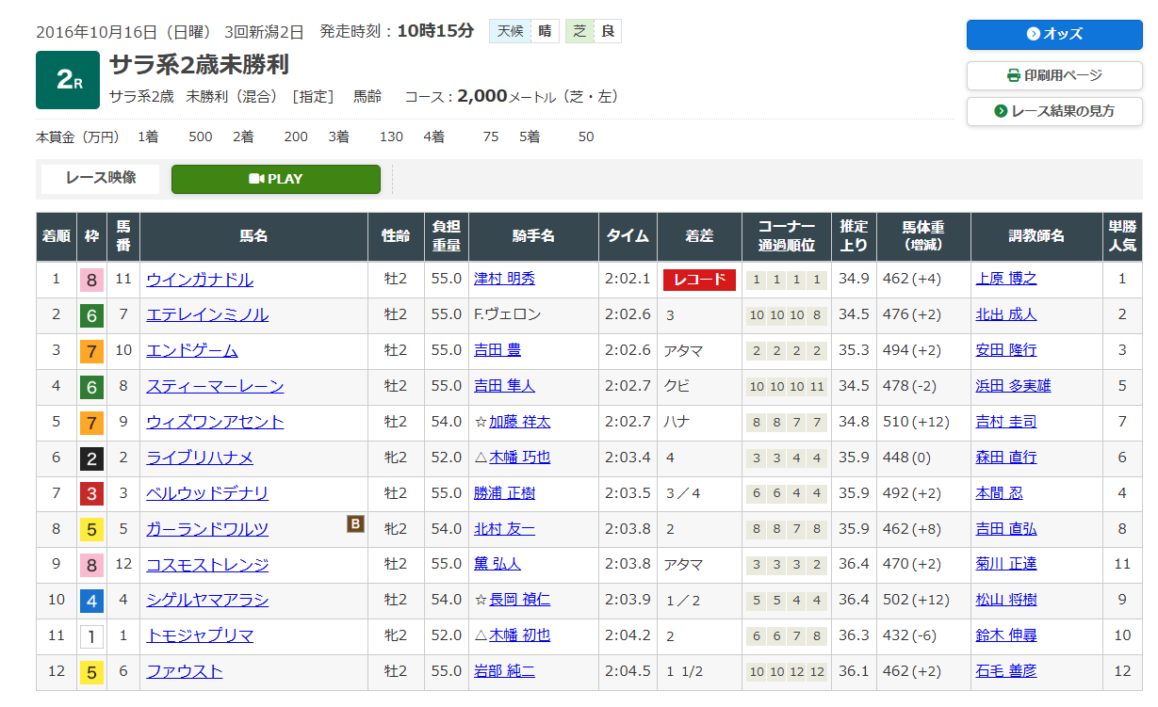Click the green PLAY video button
The image size is (1158, 707).
[275, 179]
